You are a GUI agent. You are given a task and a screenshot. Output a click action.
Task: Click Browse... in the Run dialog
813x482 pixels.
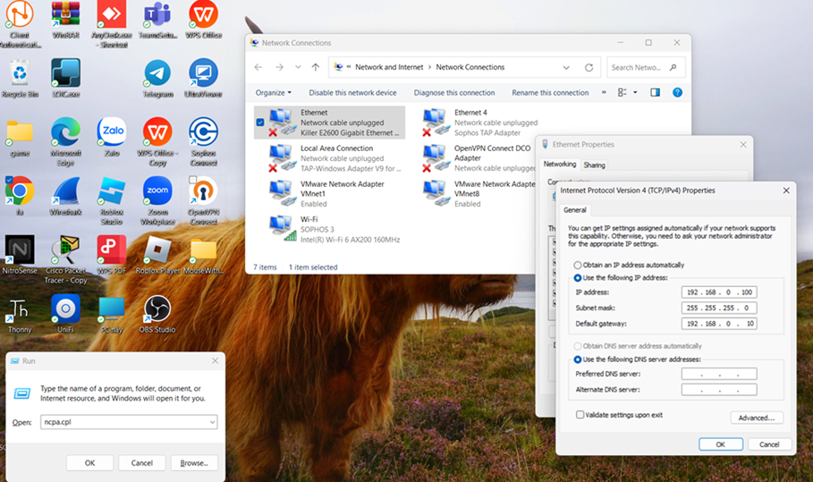(193, 462)
